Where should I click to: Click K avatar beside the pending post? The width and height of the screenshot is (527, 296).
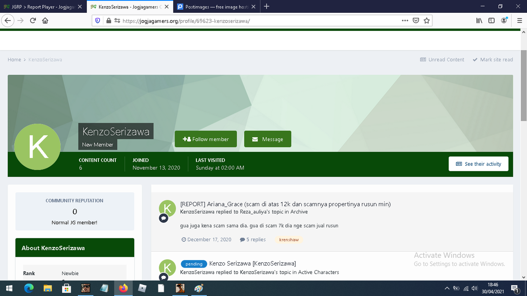(x=167, y=268)
